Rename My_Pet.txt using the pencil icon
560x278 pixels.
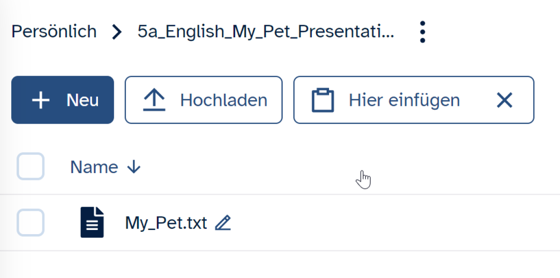[223, 223]
